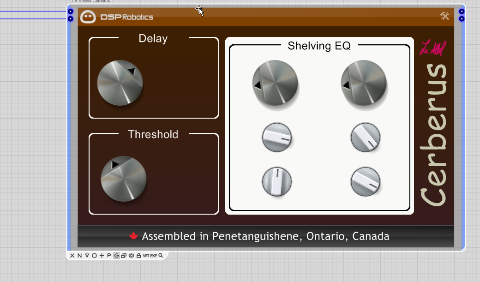Image resolution: width=480 pixels, height=282 pixels.
Task: Click the overlapping rectangles icon in module toolbar
Action: pyautogui.click(x=124, y=256)
